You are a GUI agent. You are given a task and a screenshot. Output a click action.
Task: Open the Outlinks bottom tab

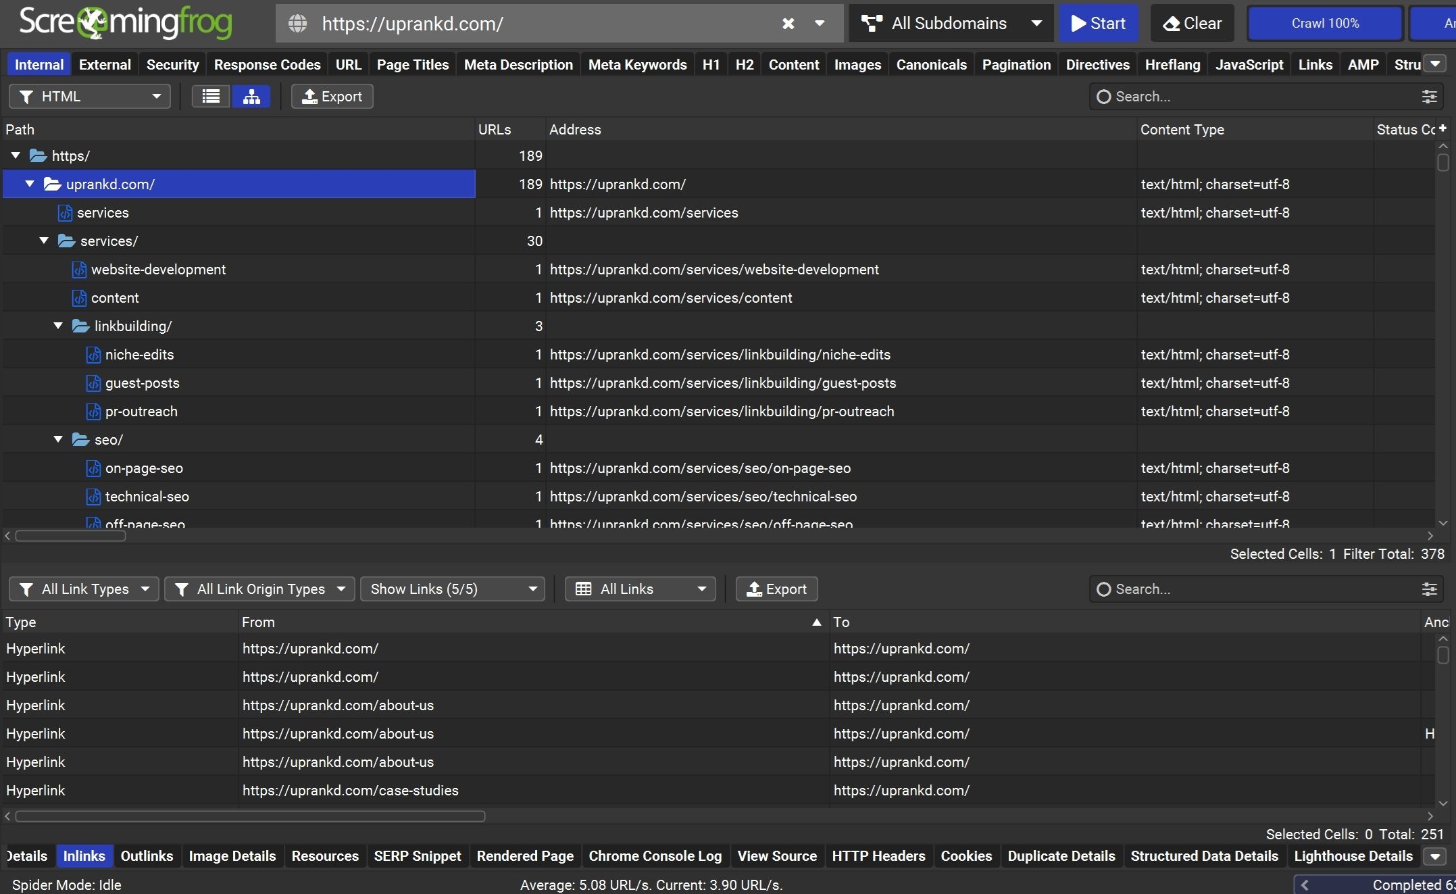[x=147, y=856]
